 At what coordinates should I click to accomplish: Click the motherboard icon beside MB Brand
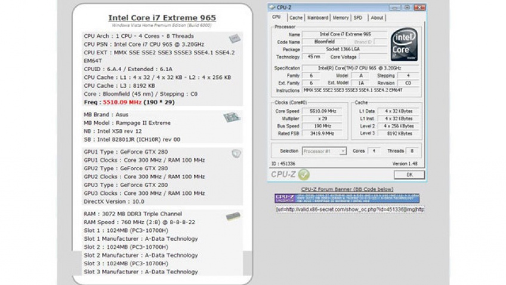tap(232, 117)
